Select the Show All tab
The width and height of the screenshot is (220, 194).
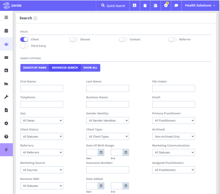(90, 68)
